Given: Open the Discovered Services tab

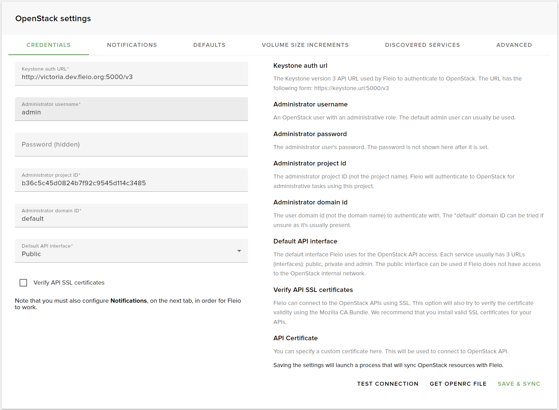Looking at the screenshot, I should point(422,45).
